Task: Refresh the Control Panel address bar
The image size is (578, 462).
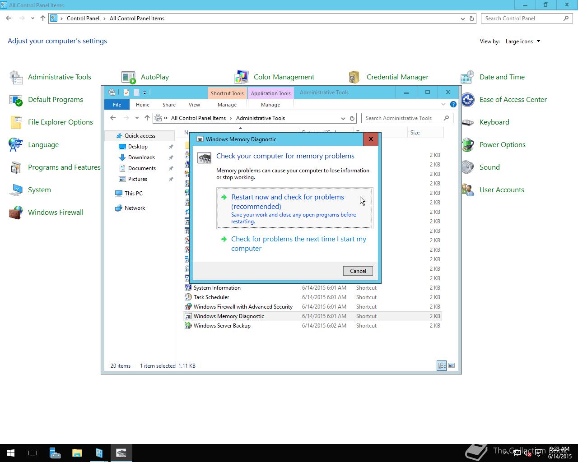Action: (472, 18)
